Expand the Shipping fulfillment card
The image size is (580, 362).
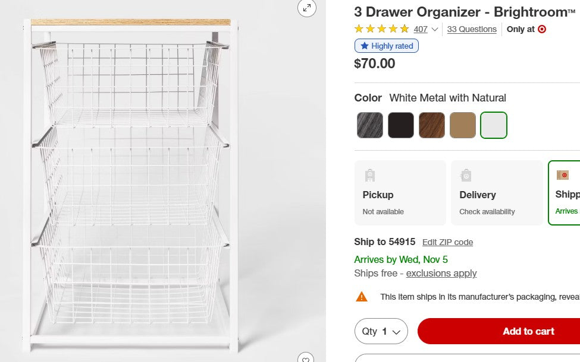click(x=565, y=192)
